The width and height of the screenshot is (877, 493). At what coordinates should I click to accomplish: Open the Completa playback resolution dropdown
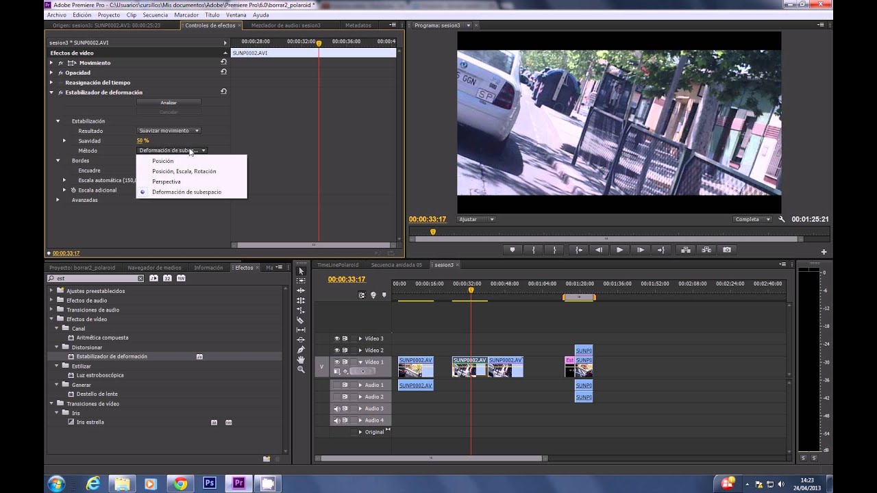pos(752,220)
